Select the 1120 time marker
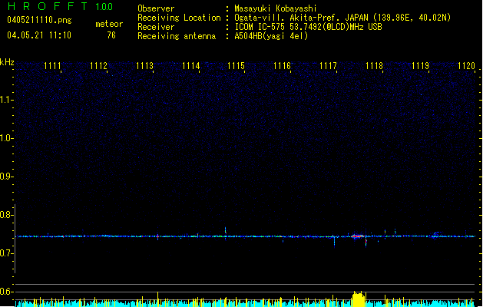 (x=466, y=66)
